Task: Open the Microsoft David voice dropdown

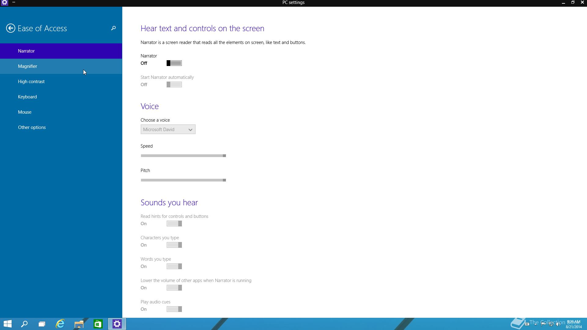Action: point(168,129)
